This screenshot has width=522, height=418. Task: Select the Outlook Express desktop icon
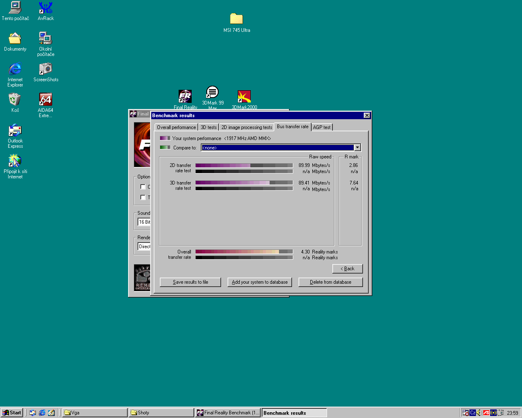[x=15, y=131]
